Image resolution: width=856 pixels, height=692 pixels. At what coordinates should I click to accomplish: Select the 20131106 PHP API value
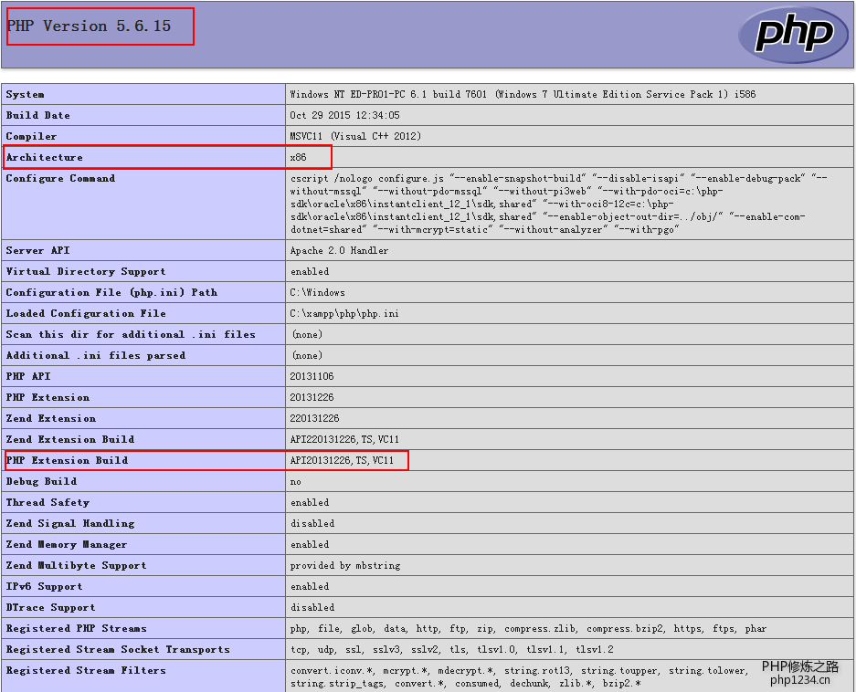(312, 376)
